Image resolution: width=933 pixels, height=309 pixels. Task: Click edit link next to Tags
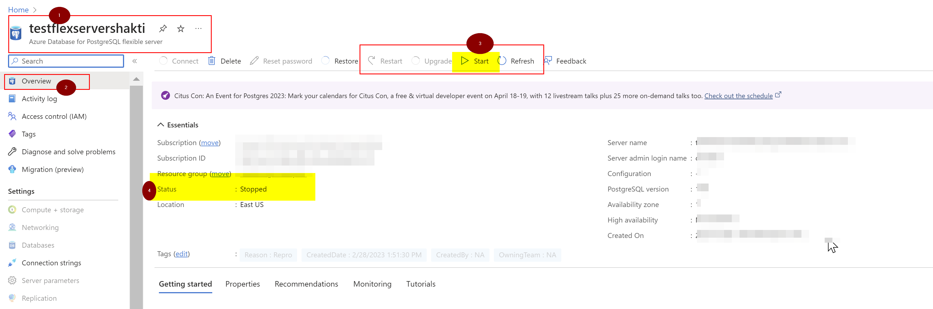(182, 253)
